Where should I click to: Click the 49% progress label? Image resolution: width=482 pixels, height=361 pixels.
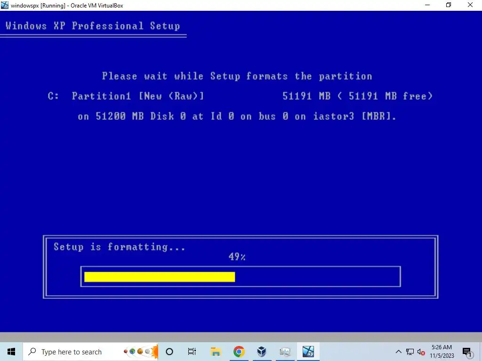237,257
